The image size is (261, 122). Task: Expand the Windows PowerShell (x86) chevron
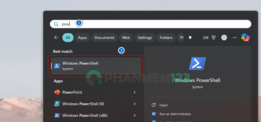[x=135, y=115]
